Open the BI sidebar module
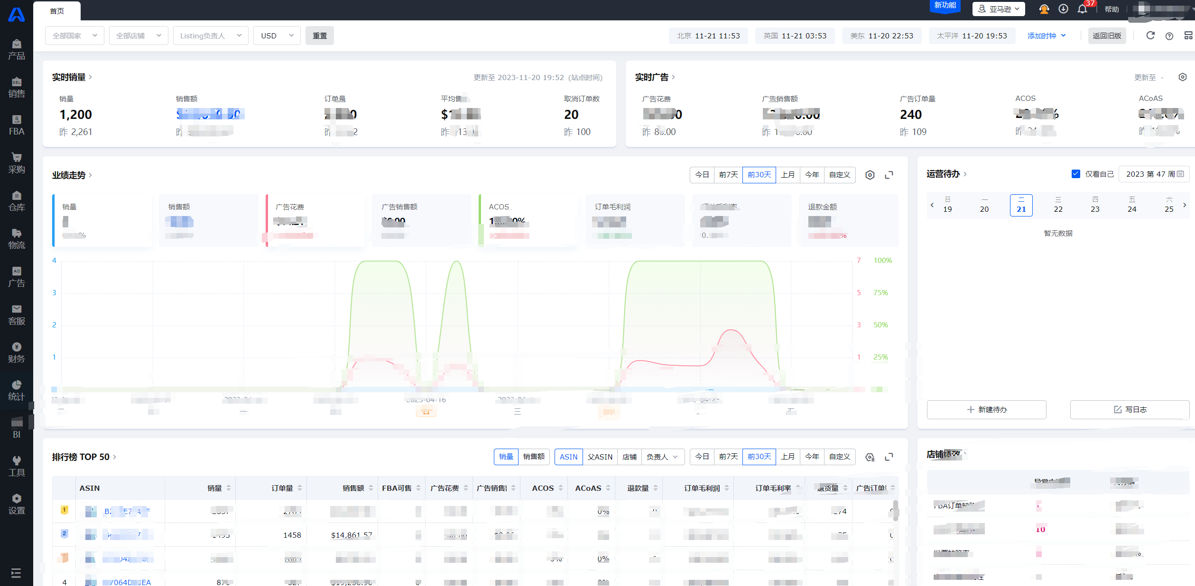The image size is (1195, 586). pos(17,429)
